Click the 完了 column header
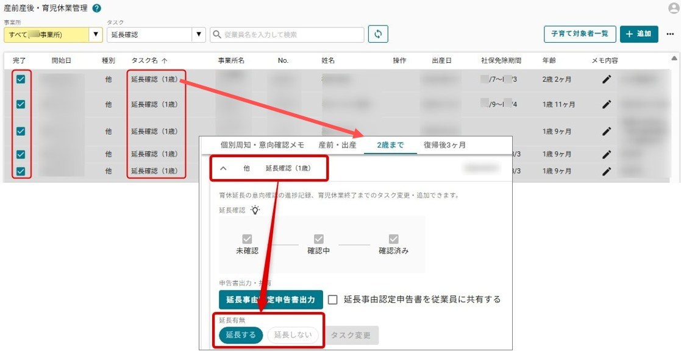 [x=19, y=61]
